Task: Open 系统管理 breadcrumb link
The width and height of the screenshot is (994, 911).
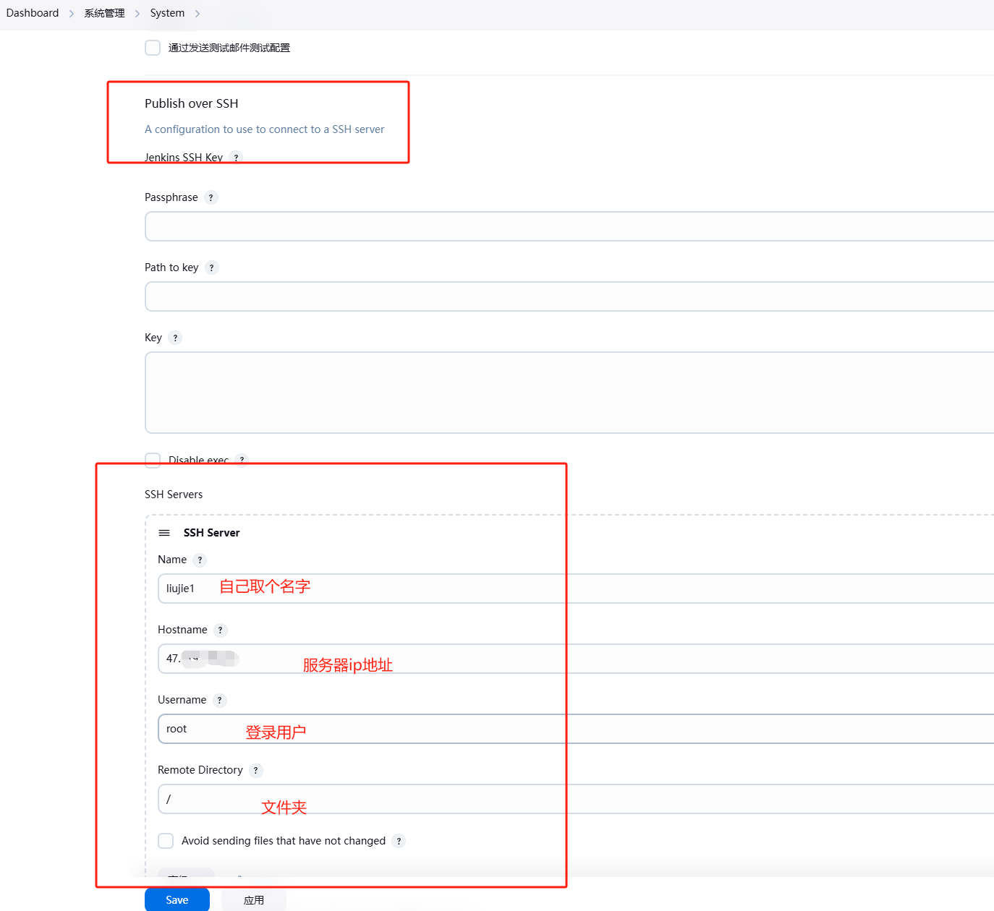Action: [104, 13]
